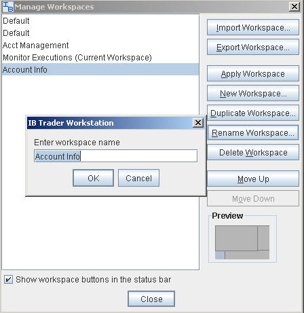Toggle Show workspace buttons in status bar
Image resolution: width=304 pixels, height=313 pixels.
(x=8, y=280)
